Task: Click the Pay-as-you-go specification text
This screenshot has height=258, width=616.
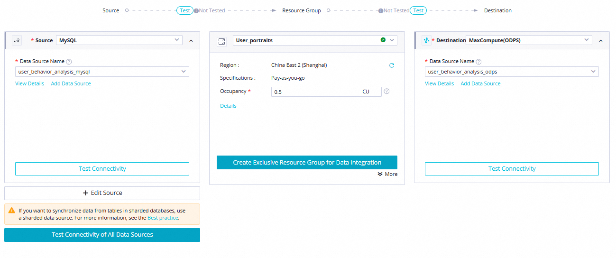Action: [x=288, y=78]
